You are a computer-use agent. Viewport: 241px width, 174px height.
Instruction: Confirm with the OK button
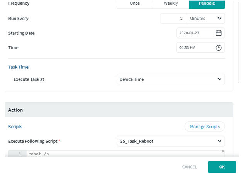point(222,167)
